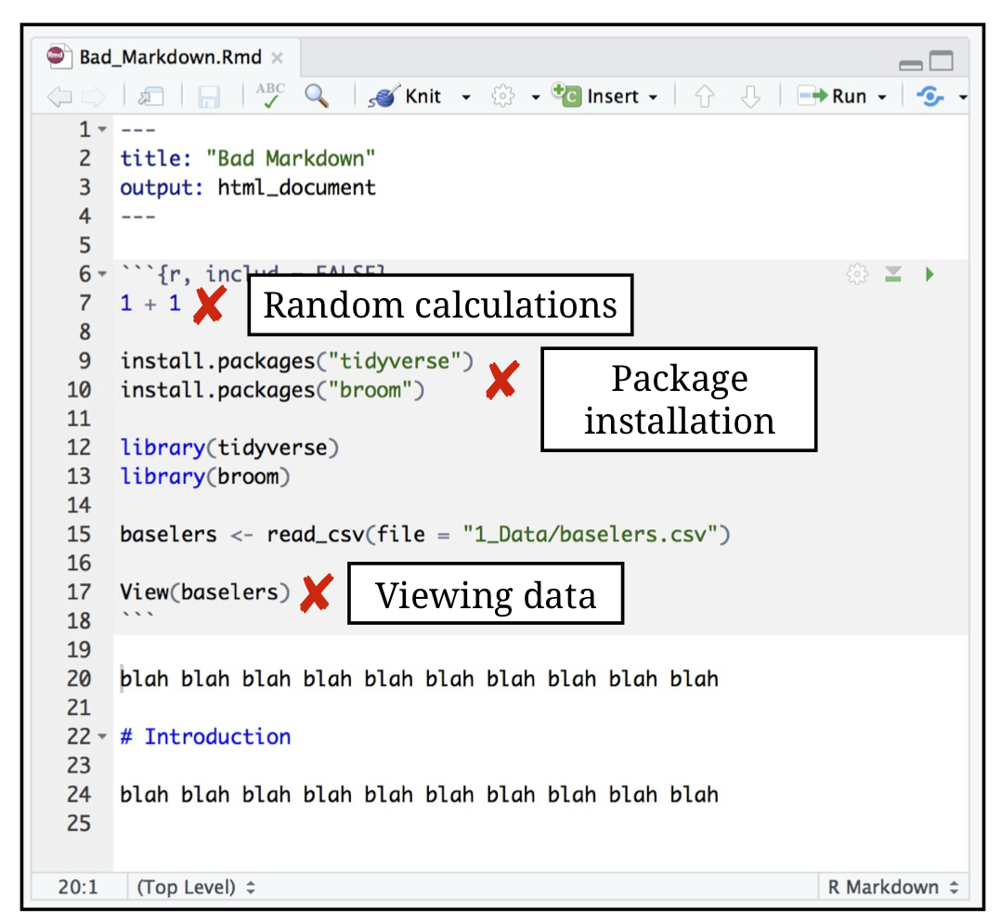
Task: Open the Run dropdown menu
Action: (882, 97)
